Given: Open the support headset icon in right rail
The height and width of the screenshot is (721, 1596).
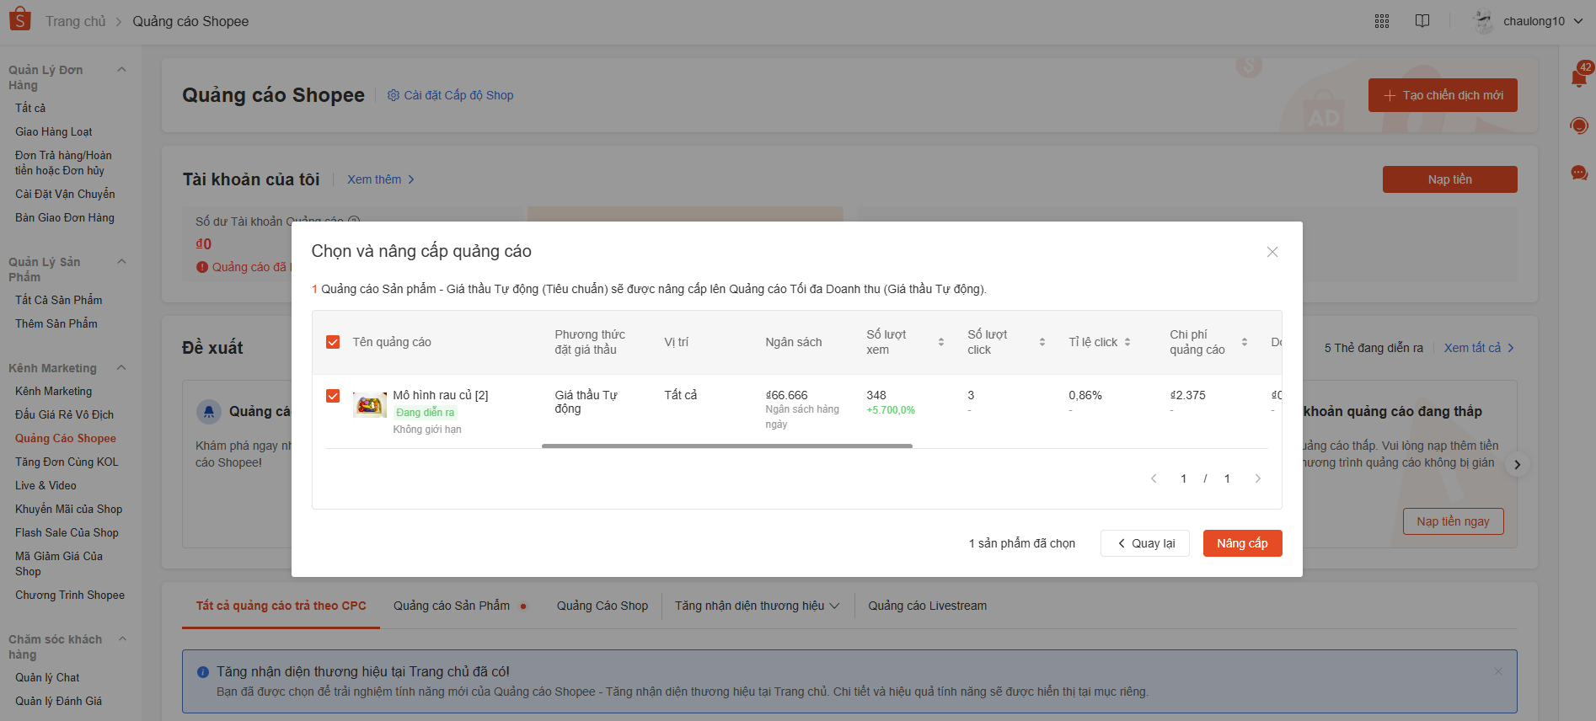Looking at the screenshot, I should click(x=1579, y=126).
